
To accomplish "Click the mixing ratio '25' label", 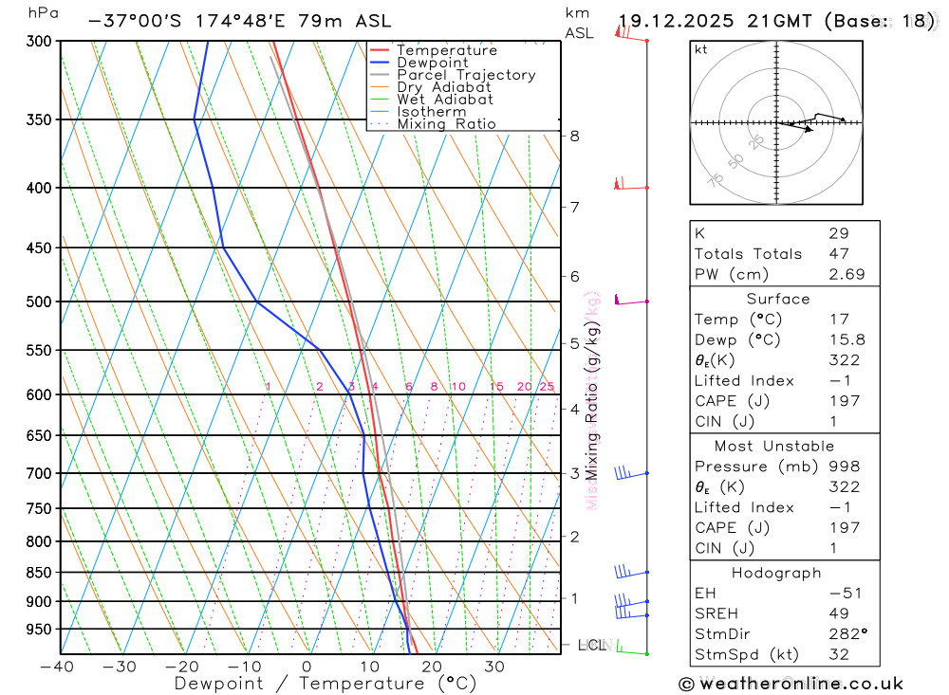I will pos(547,387).
